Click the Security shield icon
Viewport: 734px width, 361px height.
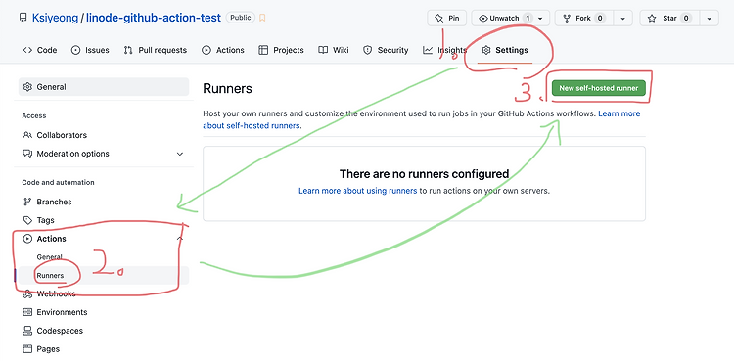(368, 50)
